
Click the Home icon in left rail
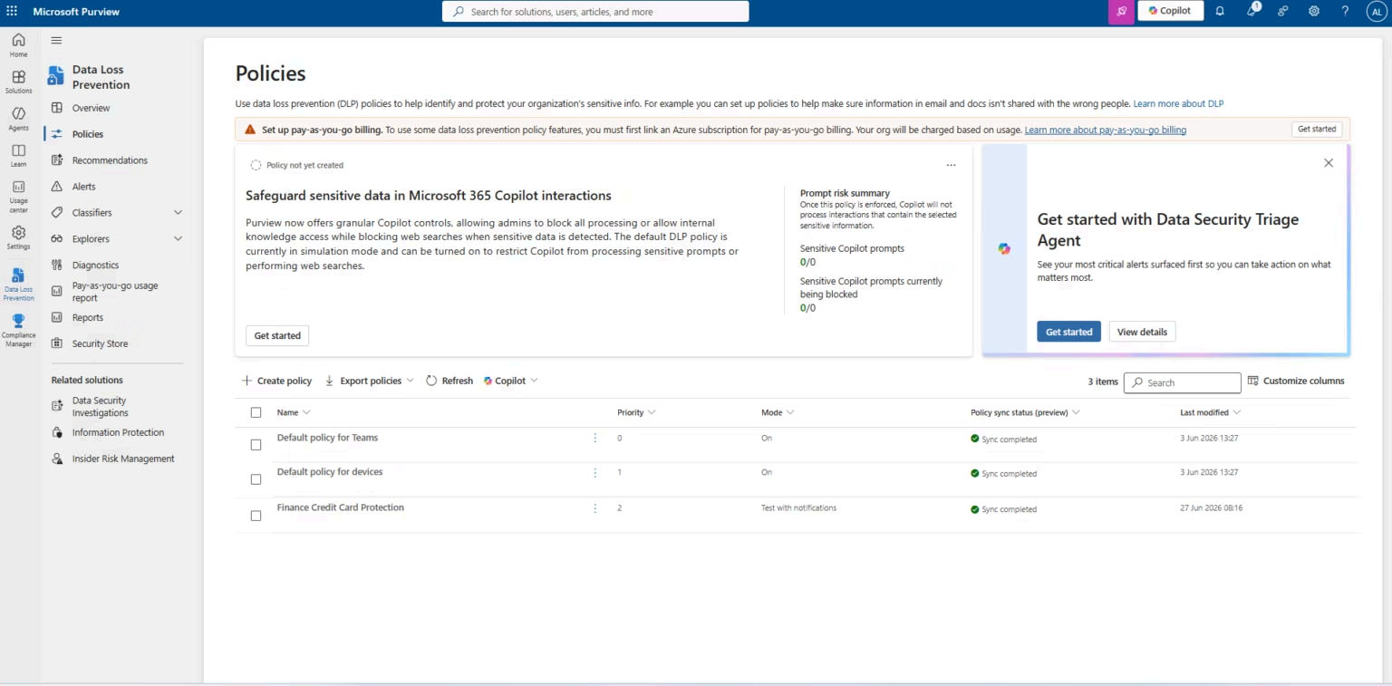coord(18,45)
